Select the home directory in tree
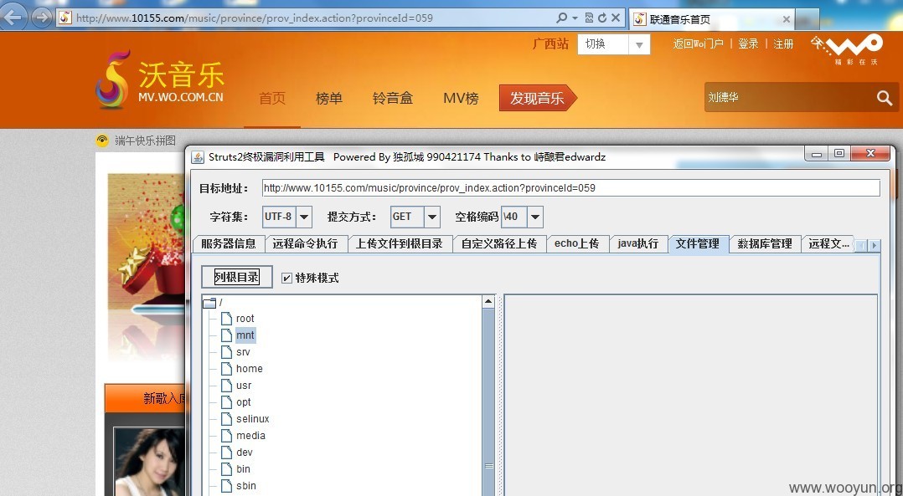The height and width of the screenshot is (496, 903). [249, 368]
